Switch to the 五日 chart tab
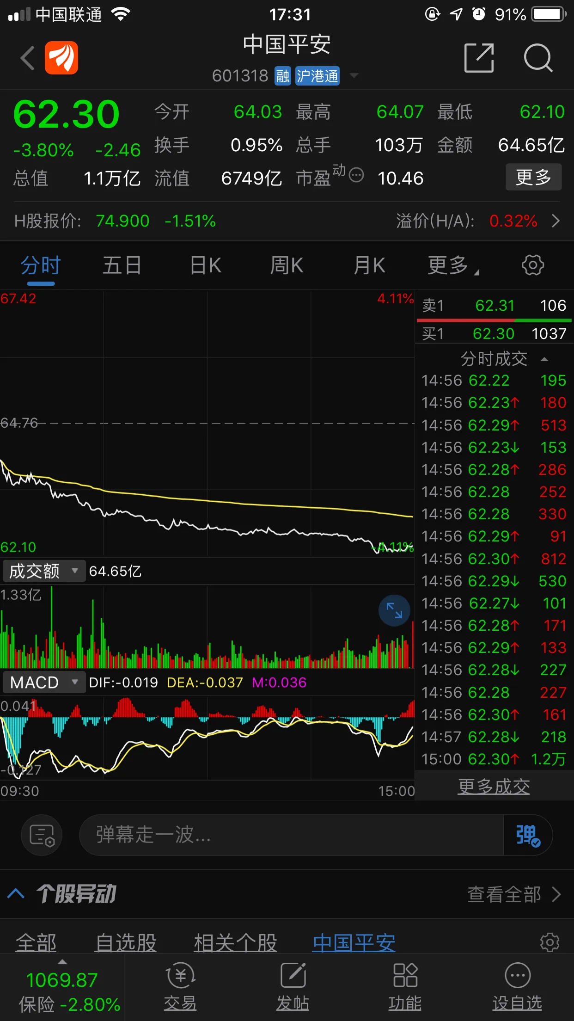 tap(122, 266)
